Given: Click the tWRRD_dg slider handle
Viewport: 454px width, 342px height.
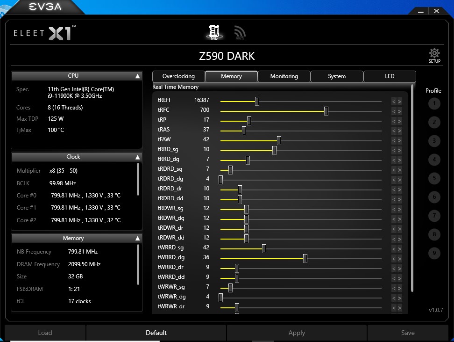Looking at the screenshot, I should (x=305, y=258).
